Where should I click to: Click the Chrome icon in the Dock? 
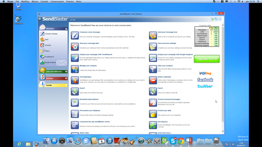click(x=181, y=141)
